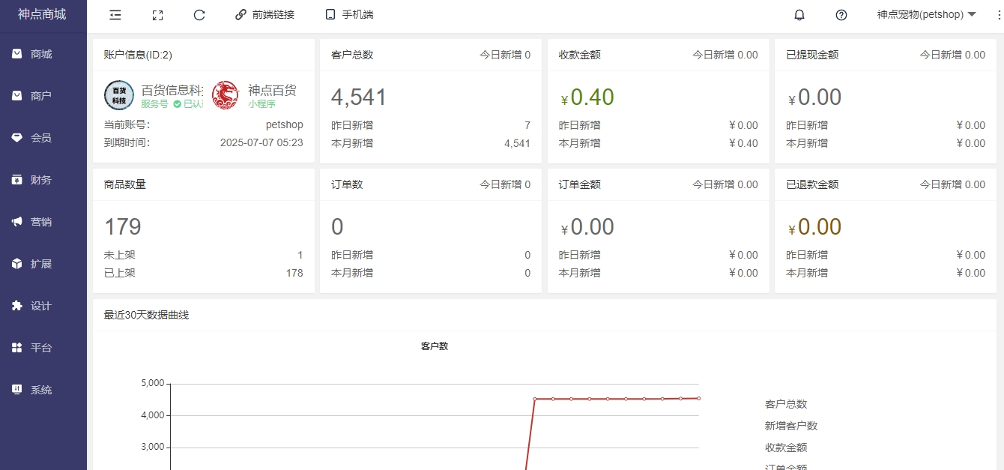This screenshot has width=1004, height=470.
Task: Click the account name value petshop
Action: (285, 124)
